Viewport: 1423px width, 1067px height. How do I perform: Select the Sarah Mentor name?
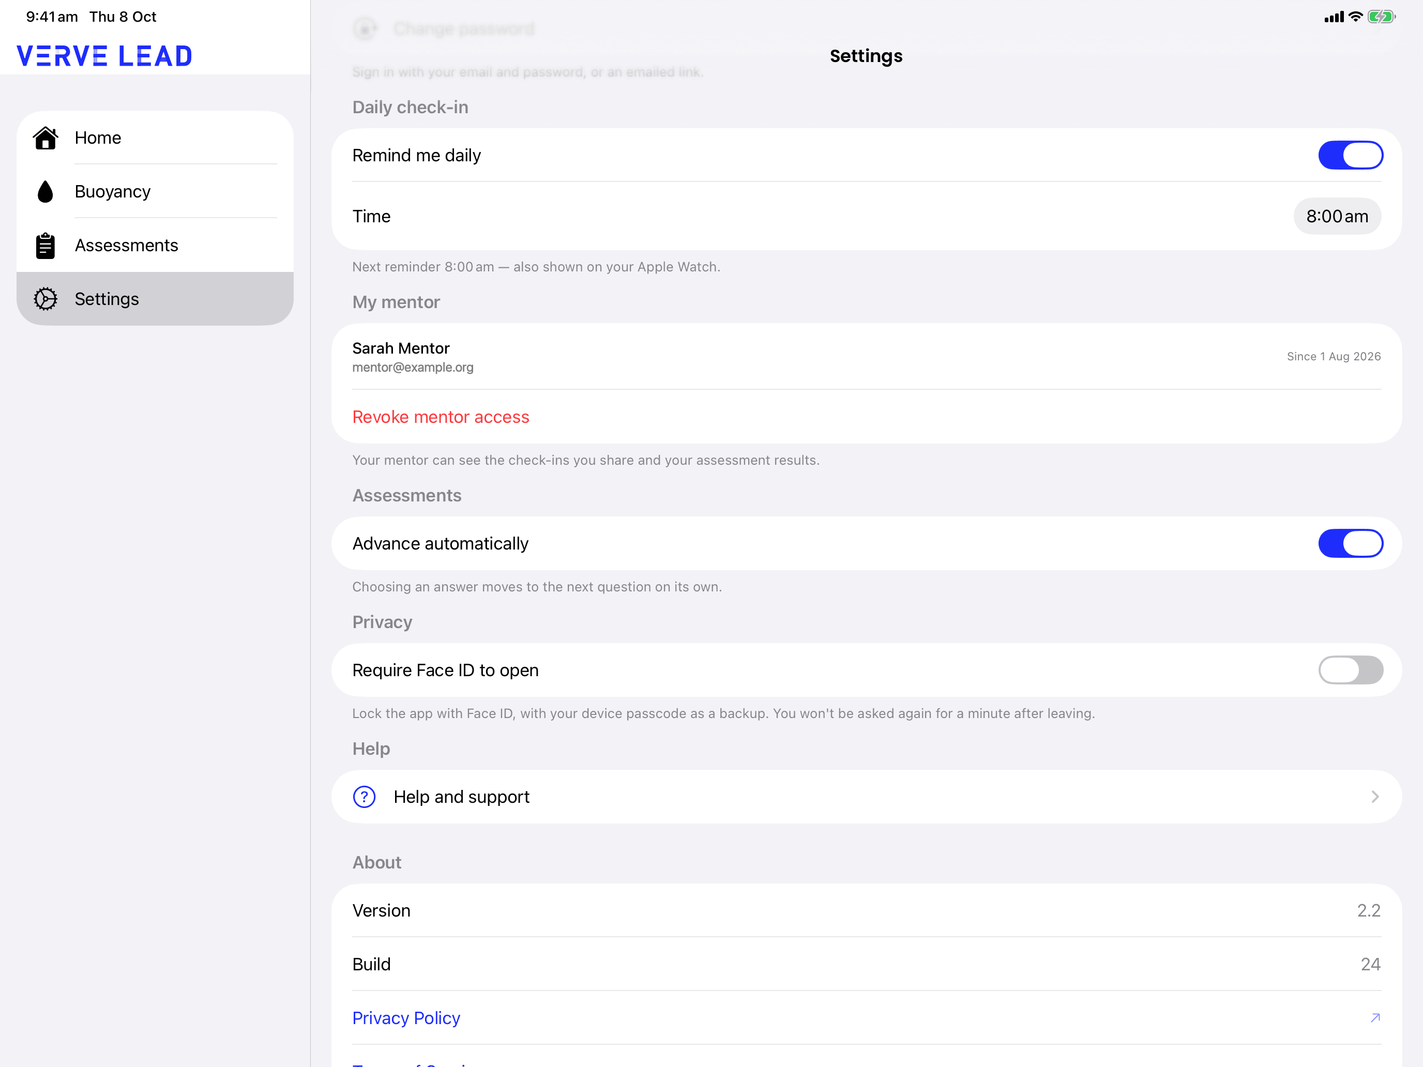click(x=401, y=348)
